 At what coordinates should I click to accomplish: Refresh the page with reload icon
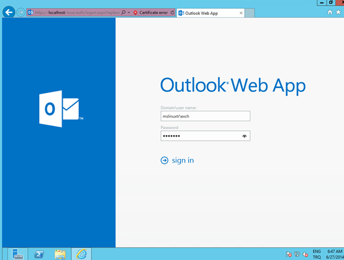pyautogui.click(x=172, y=12)
